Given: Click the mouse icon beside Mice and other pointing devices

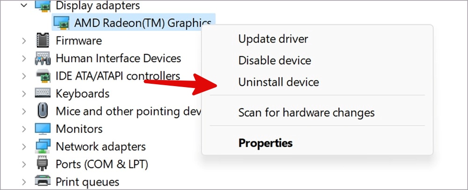Looking at the screenshot, I should click(x=43, y=110).
